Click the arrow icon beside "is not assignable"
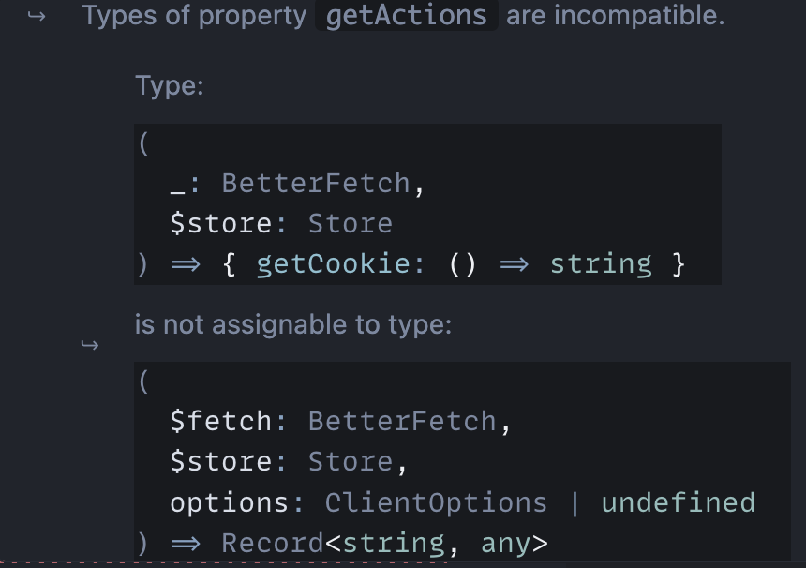Viewport: 806px width, 568px height. pos(90,344)
